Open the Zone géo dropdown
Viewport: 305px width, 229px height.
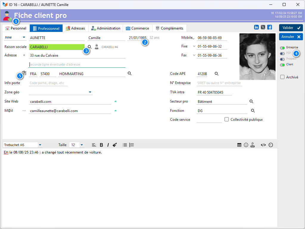tap(90, 92)
